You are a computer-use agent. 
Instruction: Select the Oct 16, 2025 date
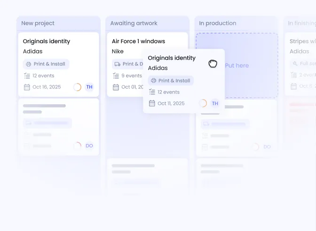pyautogui.click(x=47, y=87)
